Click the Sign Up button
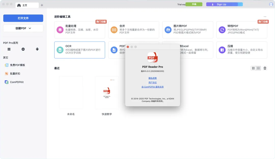Image resolution: width=275 pixels, height=159 pixels. tap(225, 4)
